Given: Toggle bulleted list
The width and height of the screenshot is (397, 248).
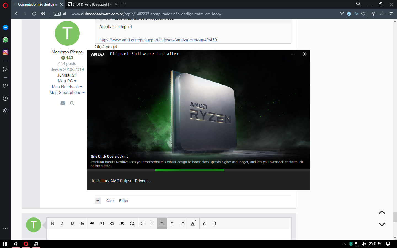Looking at the screenshot, I should pos(142,223).
